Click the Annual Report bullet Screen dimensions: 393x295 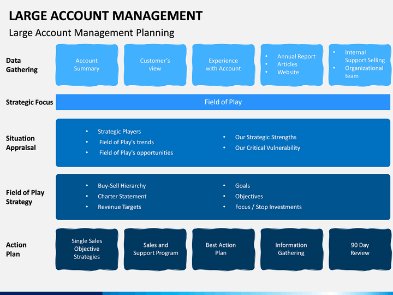(x=296, y=57)
